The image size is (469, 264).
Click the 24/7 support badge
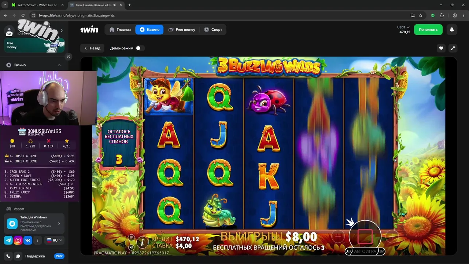(x=59, y=256)
